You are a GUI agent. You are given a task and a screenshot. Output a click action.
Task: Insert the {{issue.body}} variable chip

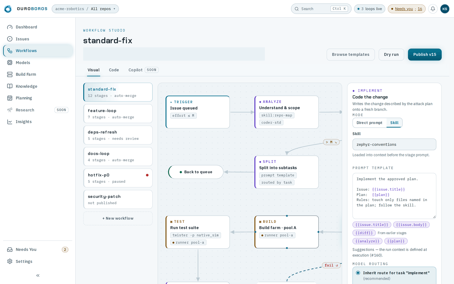coord(411,225)
